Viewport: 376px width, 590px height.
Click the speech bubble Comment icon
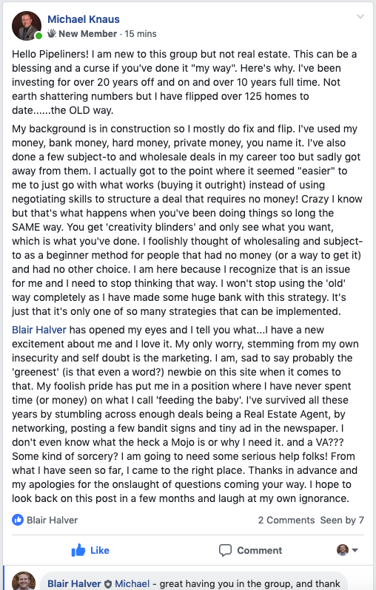coord(225,550)
